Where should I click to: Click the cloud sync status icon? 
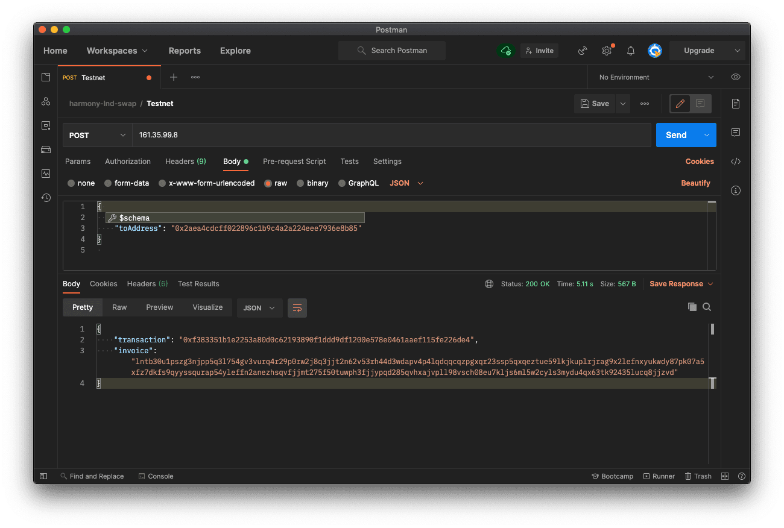506,51
